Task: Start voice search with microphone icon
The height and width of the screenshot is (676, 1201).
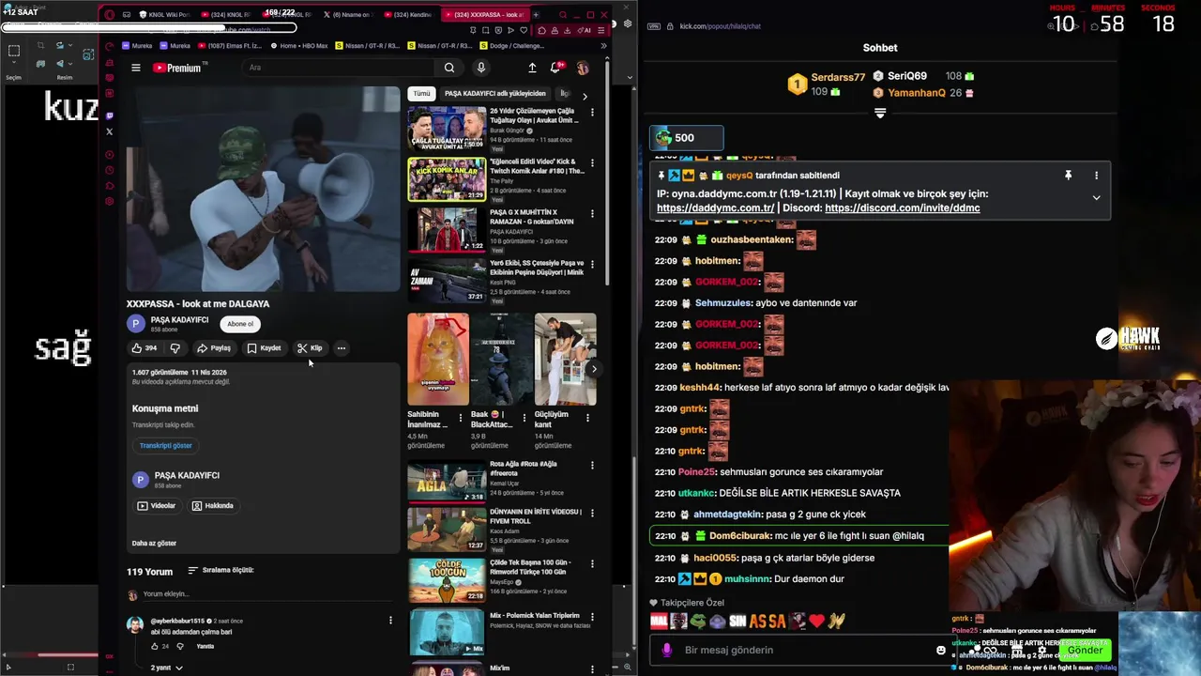Action: (x=480, y=68)
